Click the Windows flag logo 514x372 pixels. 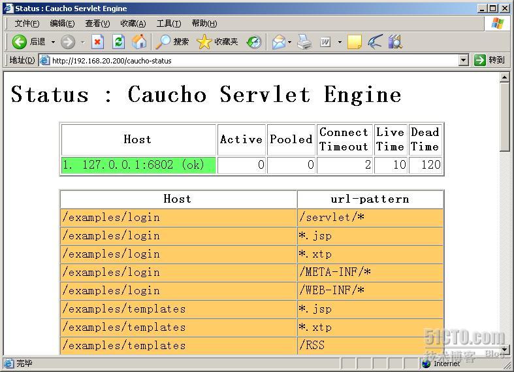point(498,24)
